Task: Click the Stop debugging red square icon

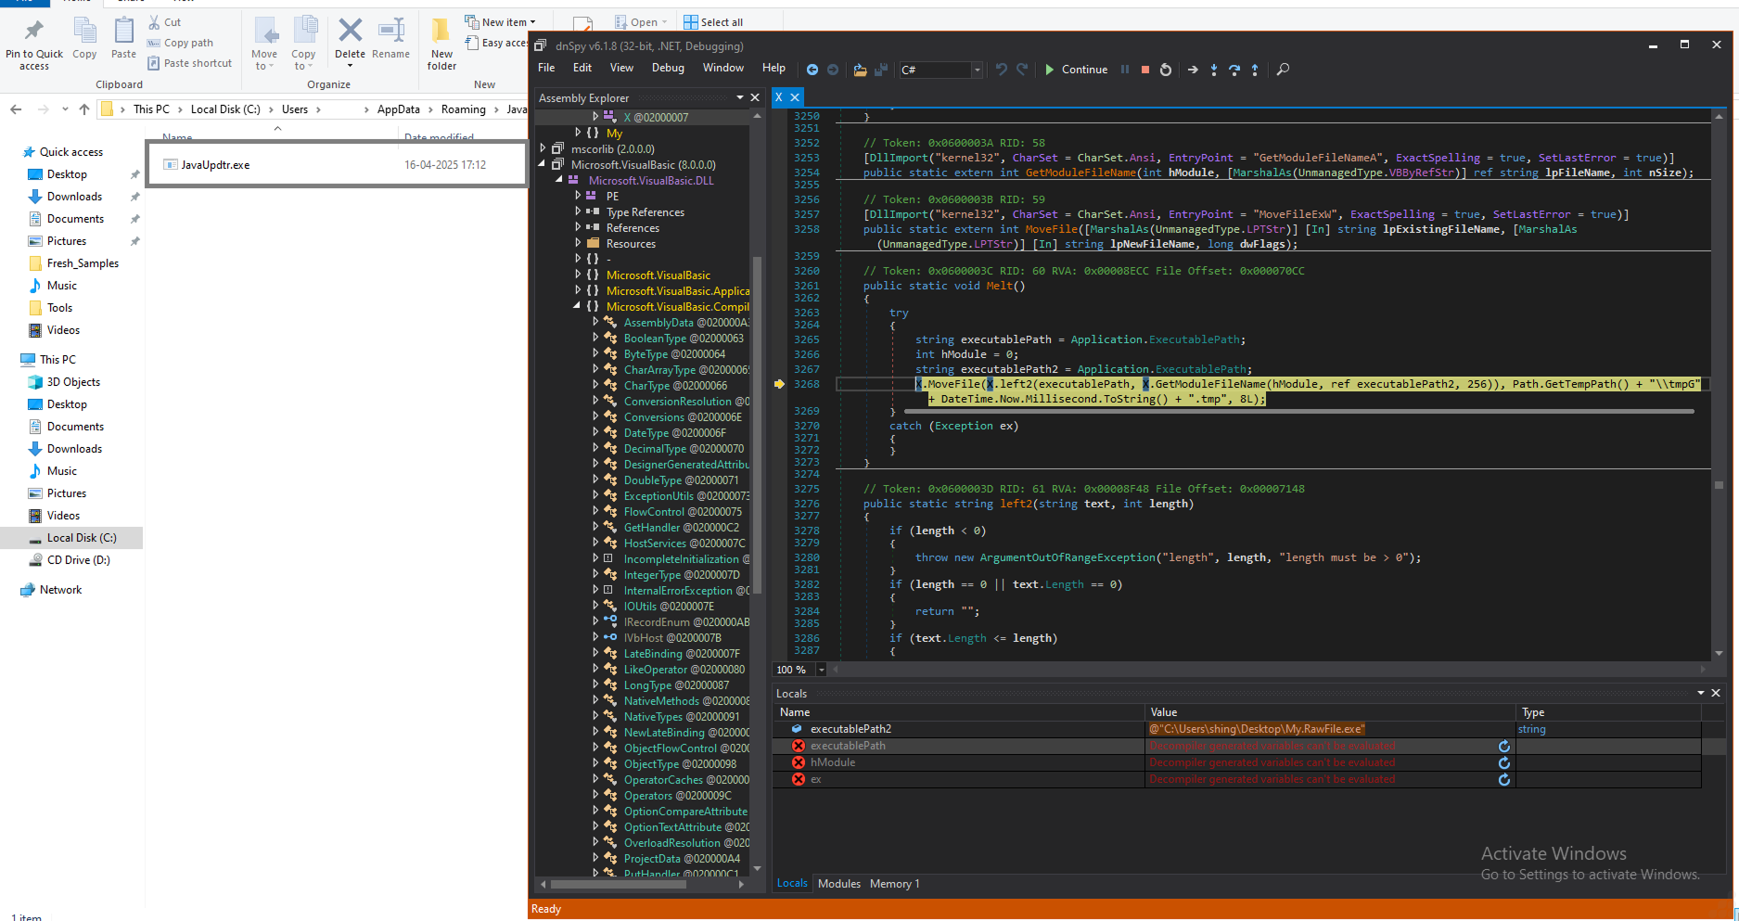Action: coord(1144,70)
